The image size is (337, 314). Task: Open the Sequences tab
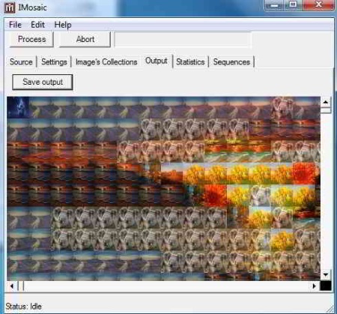pyautogui.click(x=231, y=61)
